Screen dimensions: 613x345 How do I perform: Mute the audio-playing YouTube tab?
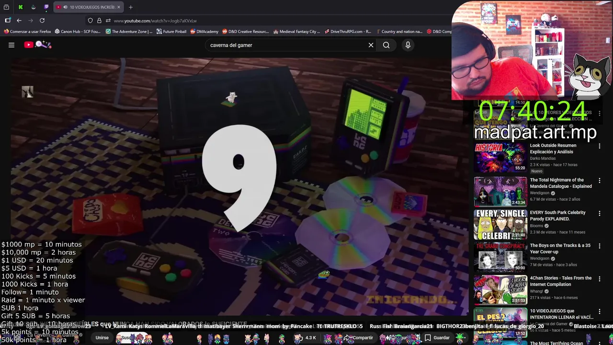pos(65,7)
